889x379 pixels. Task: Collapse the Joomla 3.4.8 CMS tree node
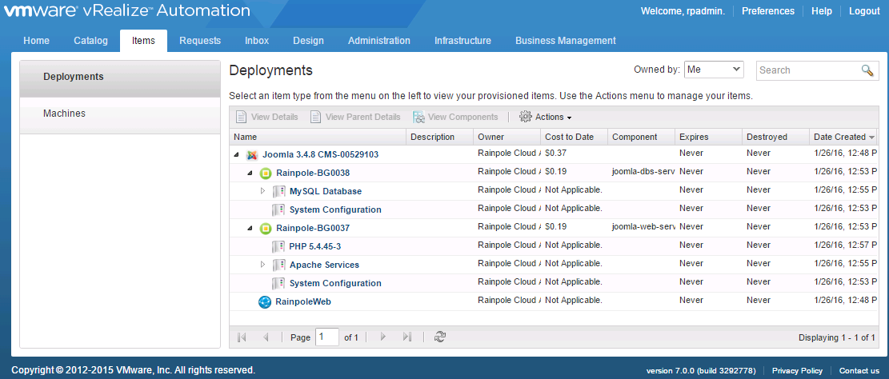coord(236,154)
